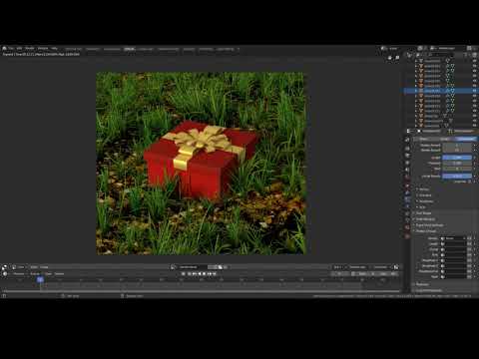Viewport: 479px width, 359px height.
Task: Open the timeline Keying menu
Action: [x=35, y=274]
